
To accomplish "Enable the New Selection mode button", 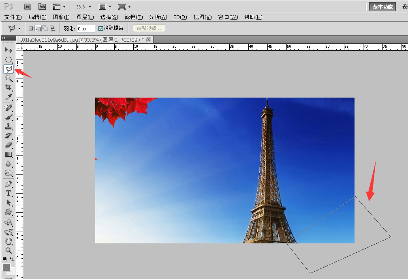I will coord(31,28).
